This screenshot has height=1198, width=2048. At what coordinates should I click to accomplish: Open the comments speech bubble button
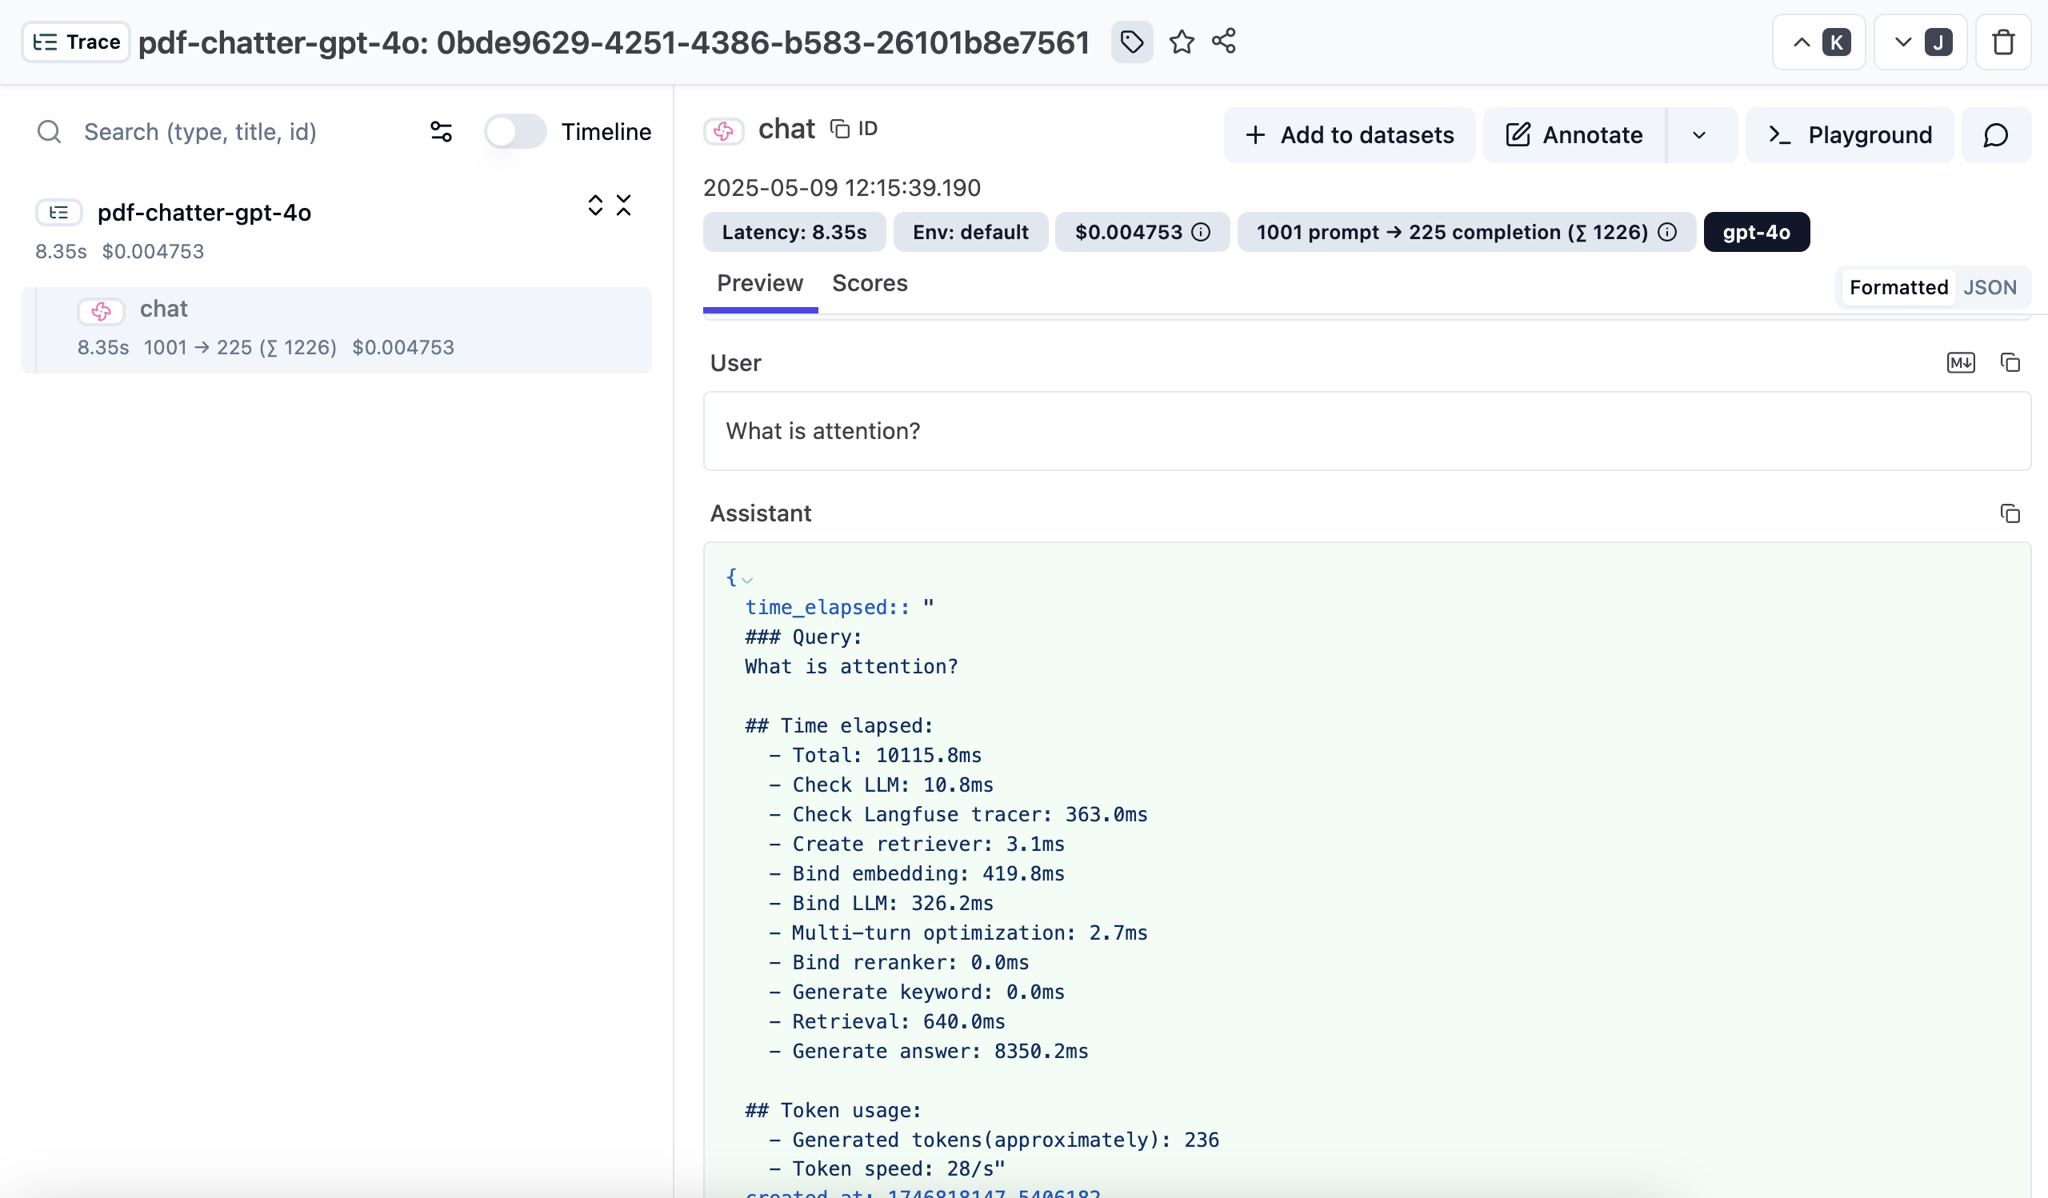pos(1996,135)
